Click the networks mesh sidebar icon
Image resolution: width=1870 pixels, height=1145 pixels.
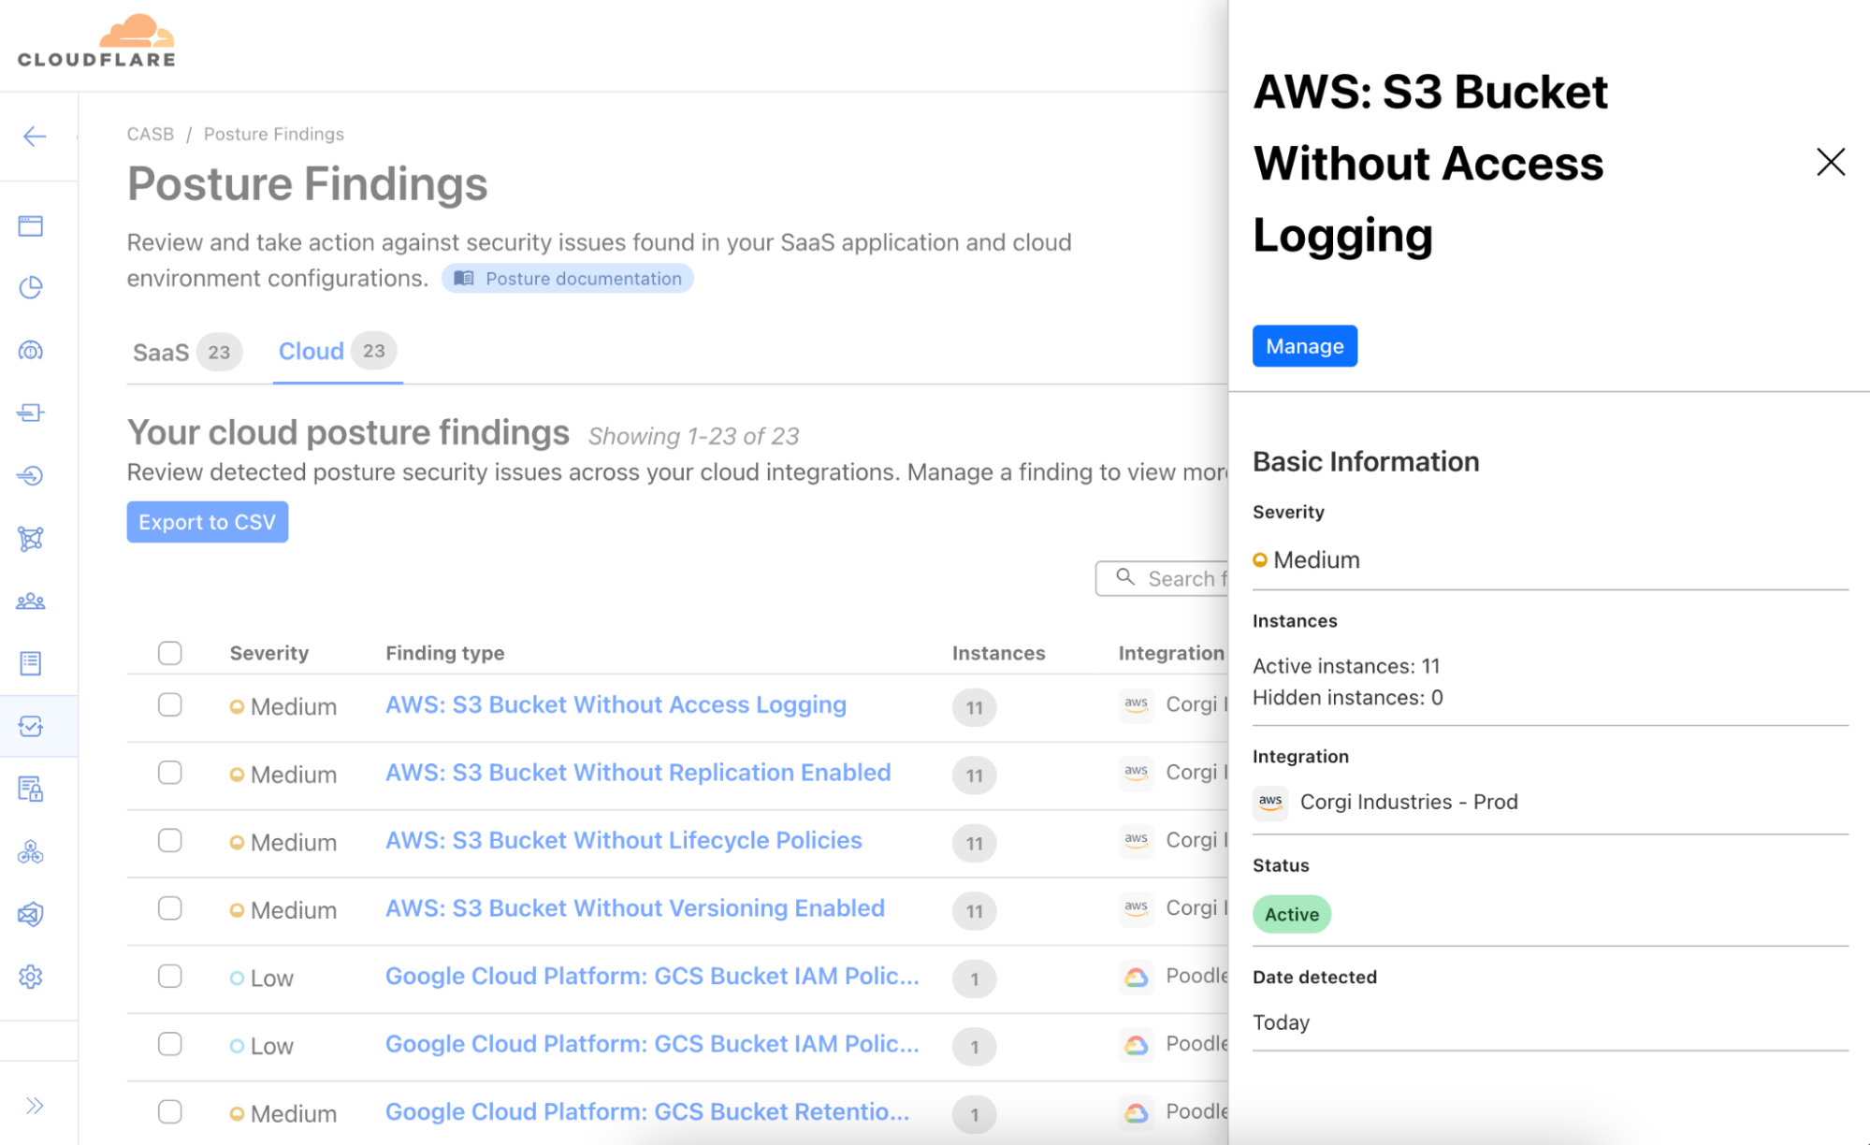tap(31, 538)
